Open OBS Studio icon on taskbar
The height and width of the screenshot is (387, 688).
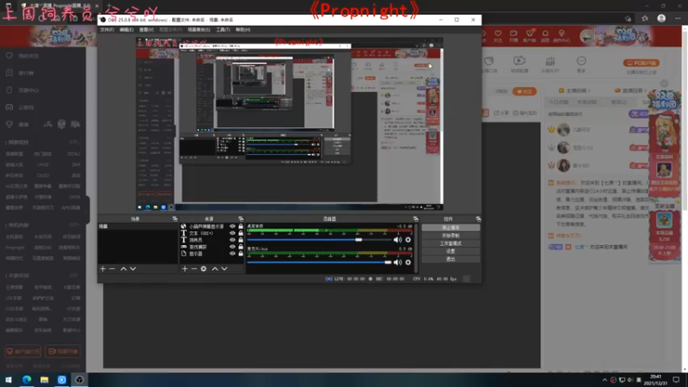(79, 379)
